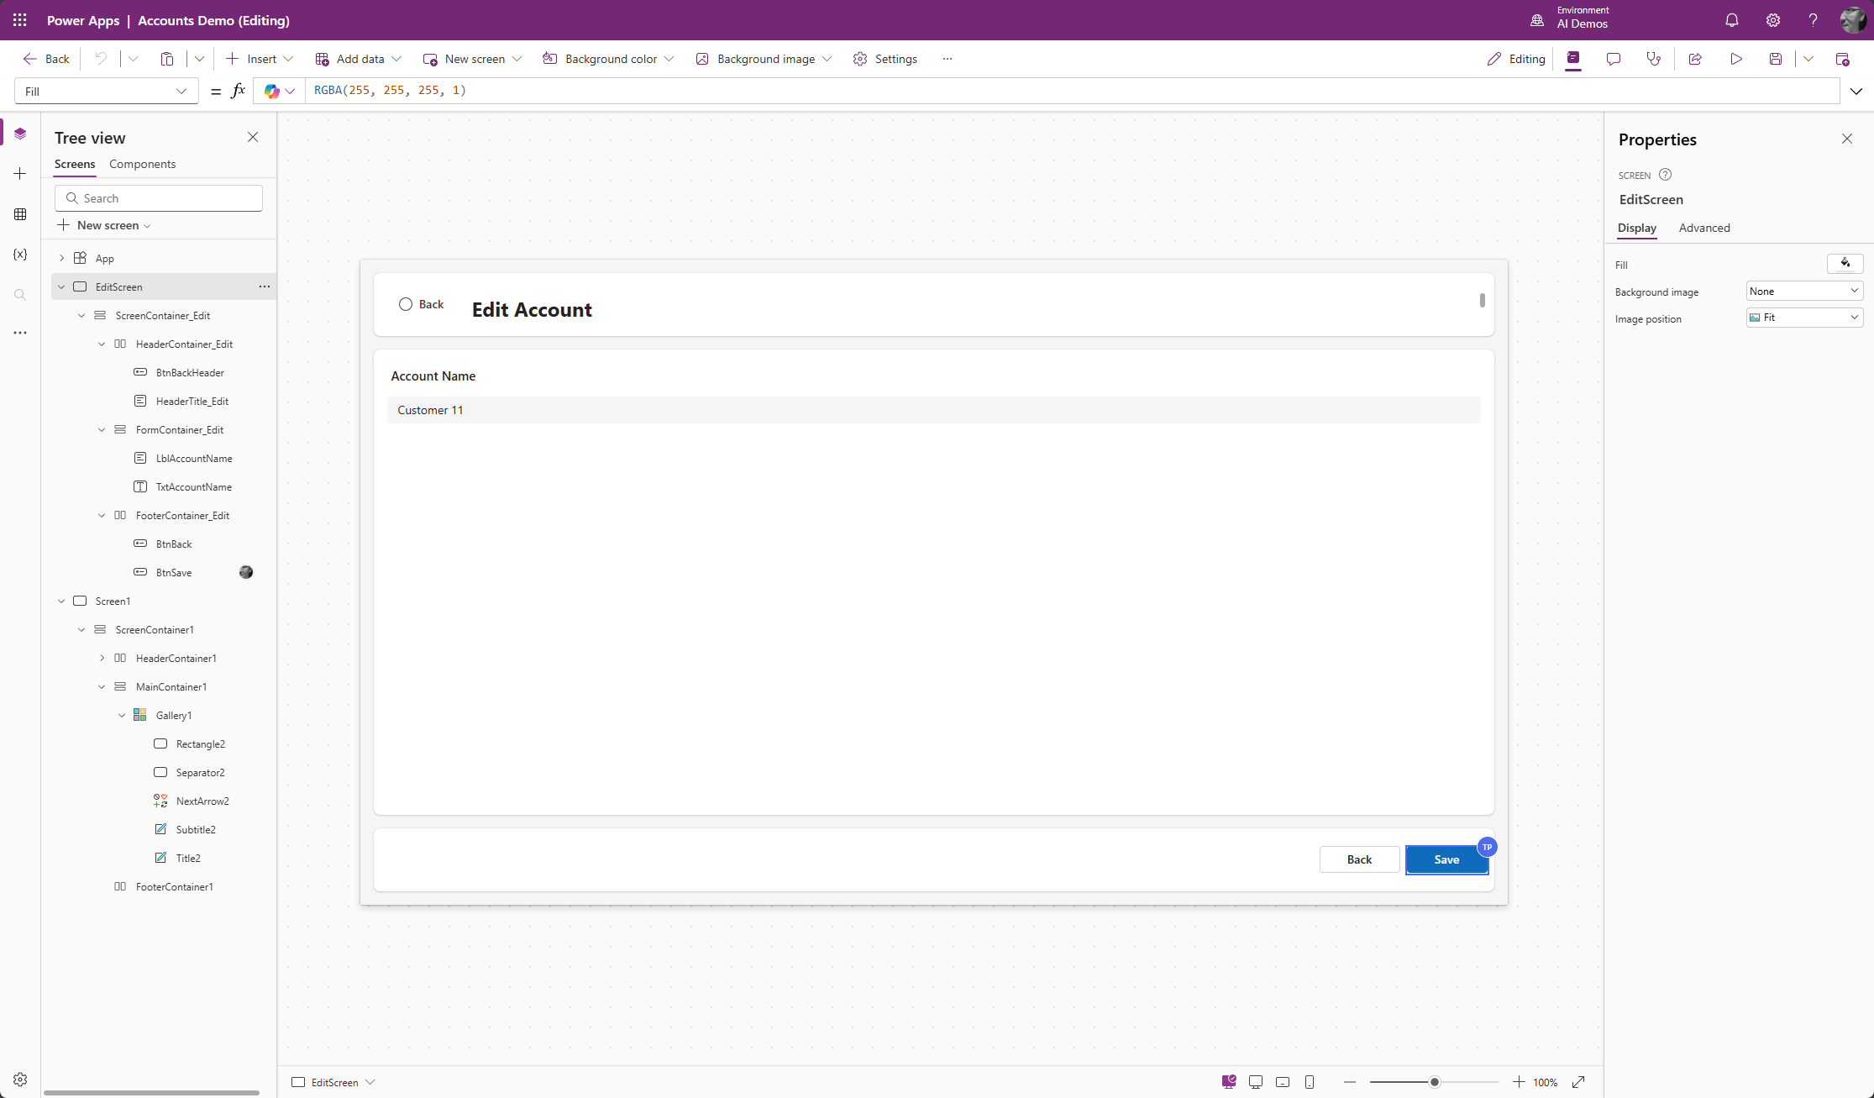Click the Play preview app icon
The width and height of the screenshot is (1874, 1098).
pyautogui.click(x=1735, y=59)
